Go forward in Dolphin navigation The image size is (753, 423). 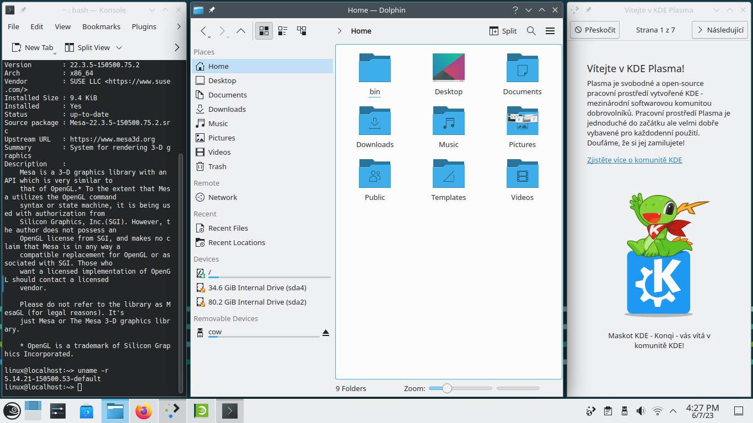(x=222, y=31)
